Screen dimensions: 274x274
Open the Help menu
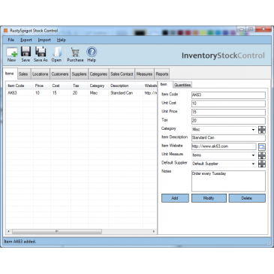(62, 40)
